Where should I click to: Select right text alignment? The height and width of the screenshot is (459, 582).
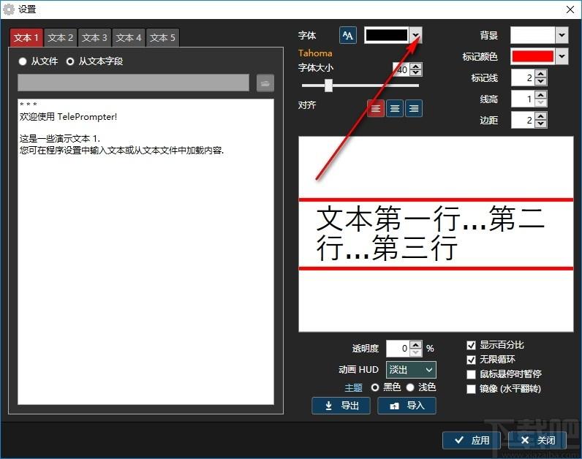(414, 108)
